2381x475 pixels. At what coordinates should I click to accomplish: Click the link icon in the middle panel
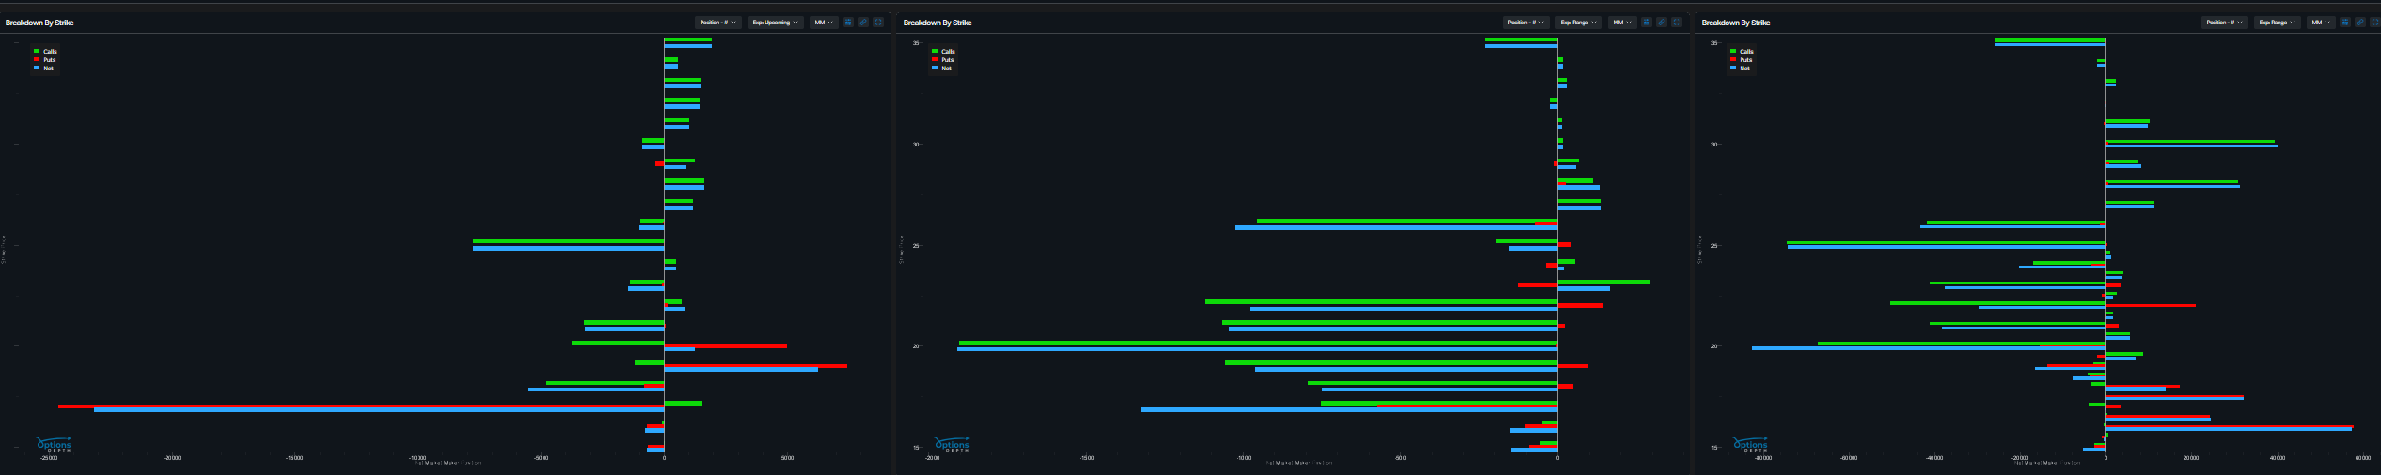[x=1662, y=23]
